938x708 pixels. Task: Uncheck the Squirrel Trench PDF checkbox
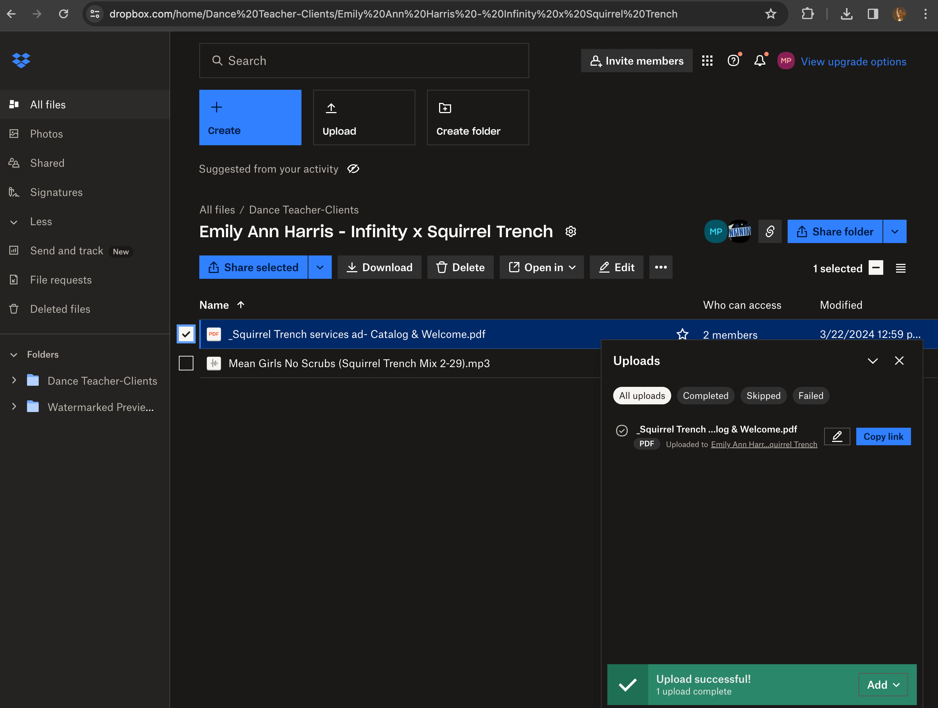(x=186, y=334)
